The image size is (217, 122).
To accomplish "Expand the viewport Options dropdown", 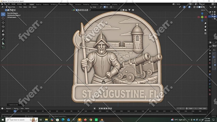I will click(x=204, y=10).
